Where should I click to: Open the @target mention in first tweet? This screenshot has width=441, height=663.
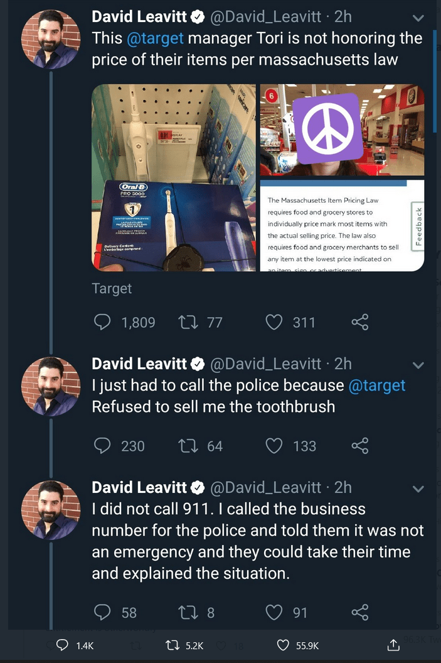coord(155,38)
